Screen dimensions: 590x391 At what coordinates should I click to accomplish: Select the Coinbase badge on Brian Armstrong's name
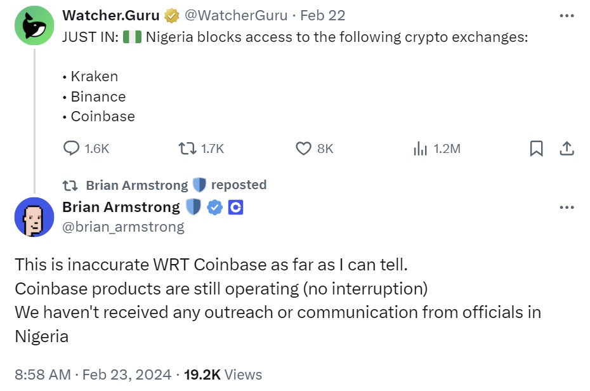[x=235, y=206]
